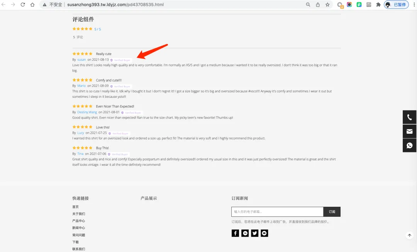Open the YouTube icon in footer
Viewport: 417px width, 252px height.
264,233
